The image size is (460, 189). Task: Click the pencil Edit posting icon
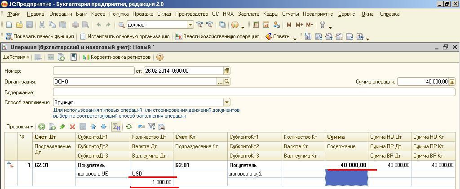(x=62, y=127)
